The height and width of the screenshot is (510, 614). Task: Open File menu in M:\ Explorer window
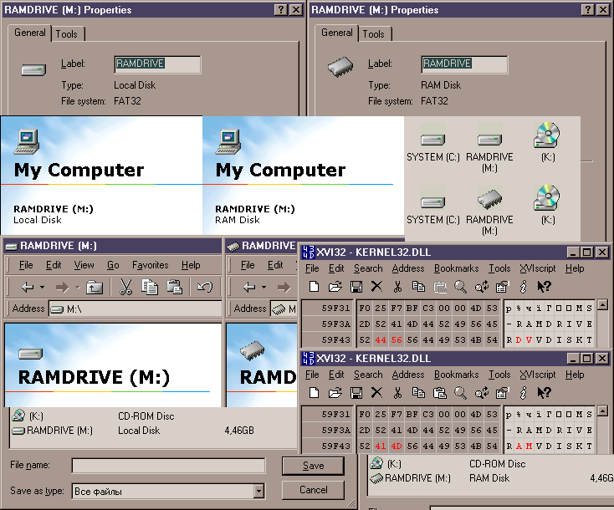point(26,265)
